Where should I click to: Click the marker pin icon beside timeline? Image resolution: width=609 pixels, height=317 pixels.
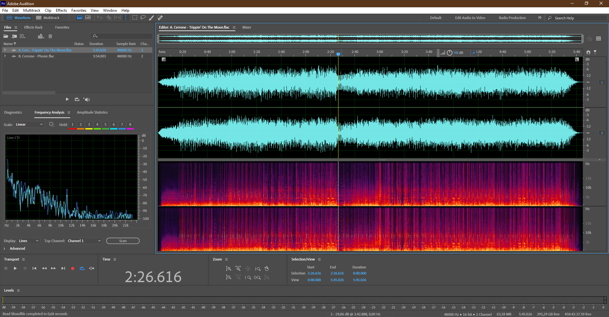pos(595,52)
